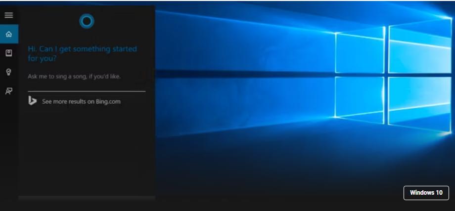Open the Reminders lightbulb icon
455x211 pixels.
click(x=9, y=72)
